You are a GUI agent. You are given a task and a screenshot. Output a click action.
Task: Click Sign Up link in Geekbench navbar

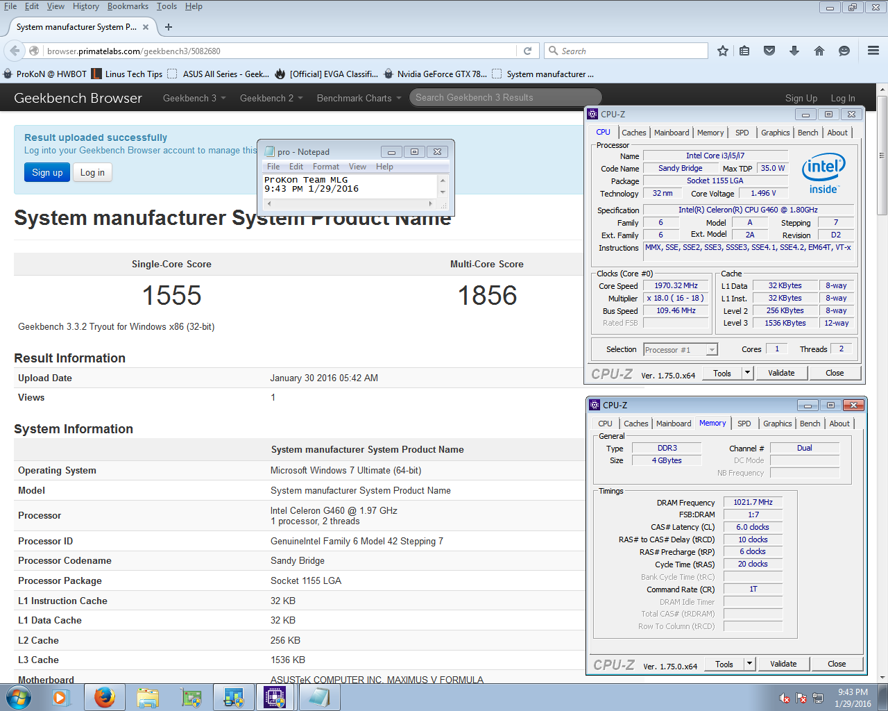click(x=801, y=98)
